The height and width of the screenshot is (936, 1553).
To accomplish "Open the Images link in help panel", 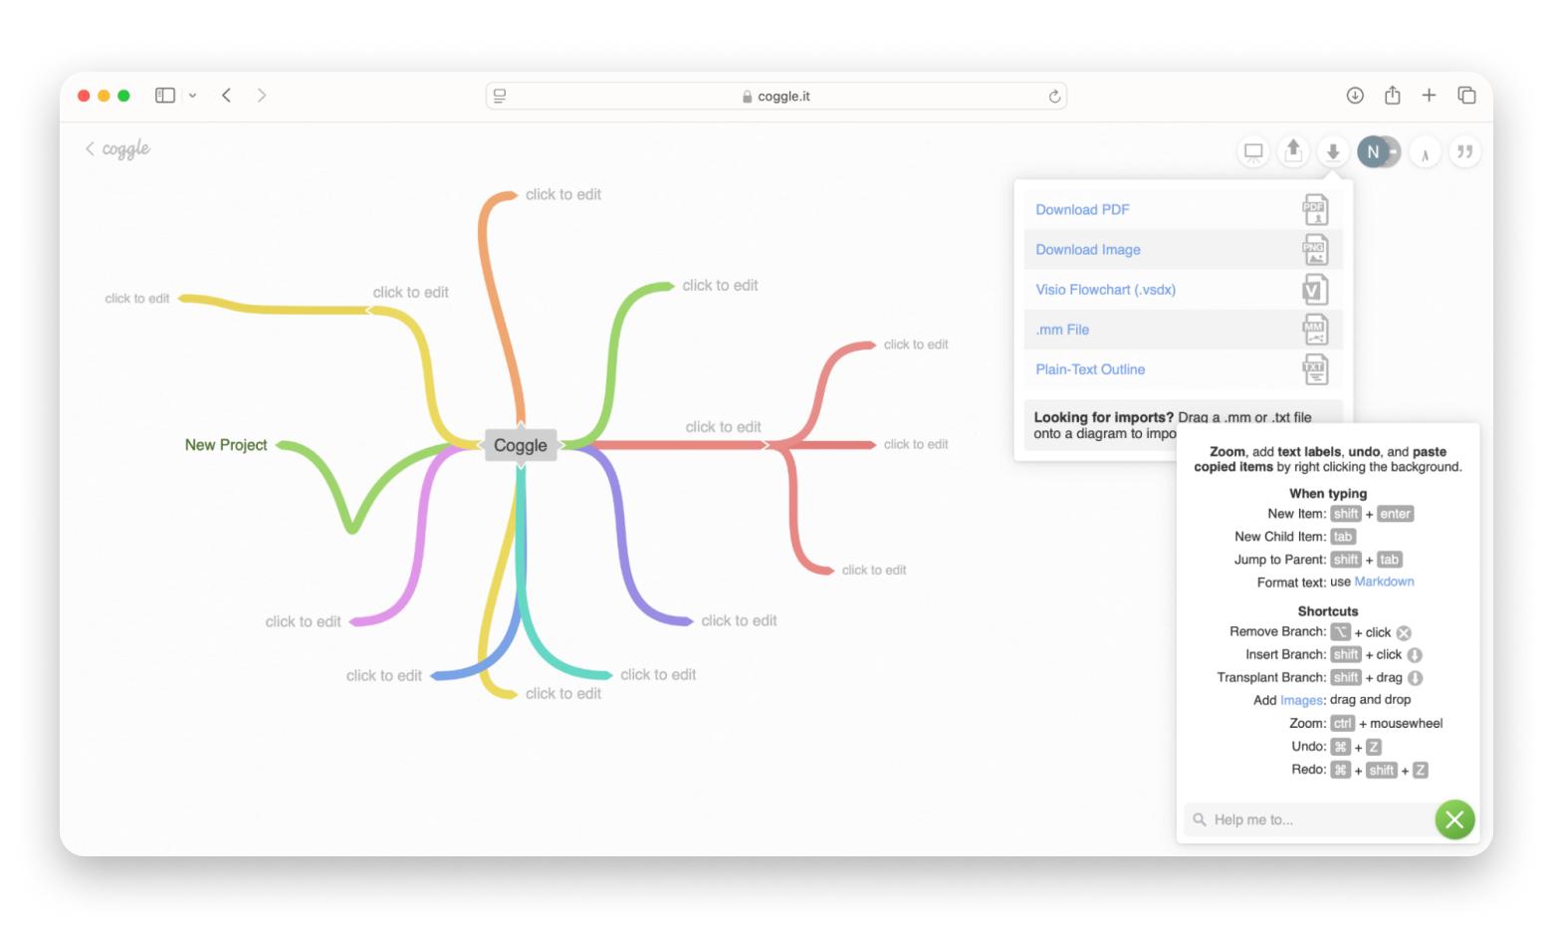I will pyautogui.click(x=1302, y=701).
